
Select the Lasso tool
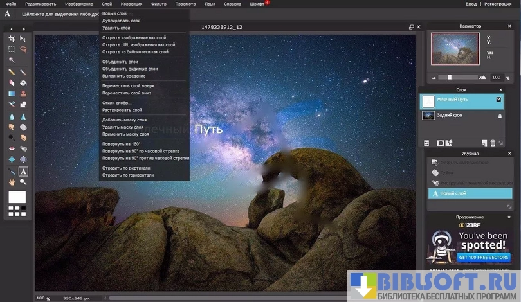23,49
